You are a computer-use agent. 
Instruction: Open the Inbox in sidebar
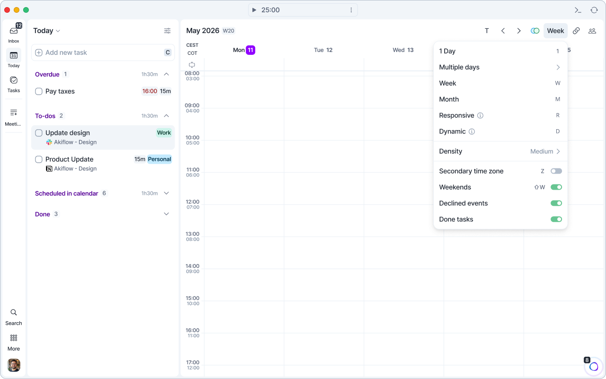pyautogui.click(x=14, y=33)
